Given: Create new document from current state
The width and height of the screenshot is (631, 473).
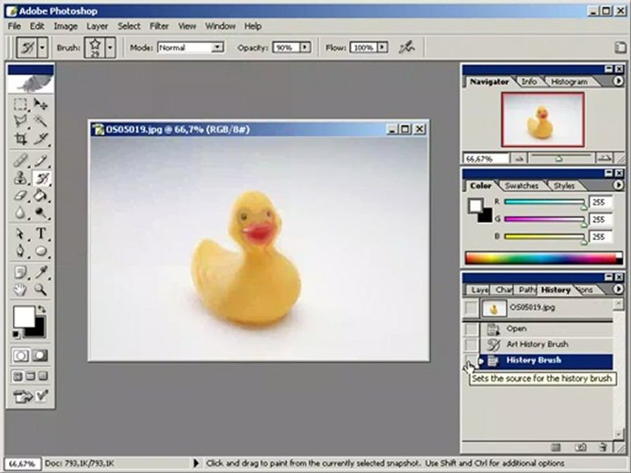Looking at the screenshot, I should [556, 447].
